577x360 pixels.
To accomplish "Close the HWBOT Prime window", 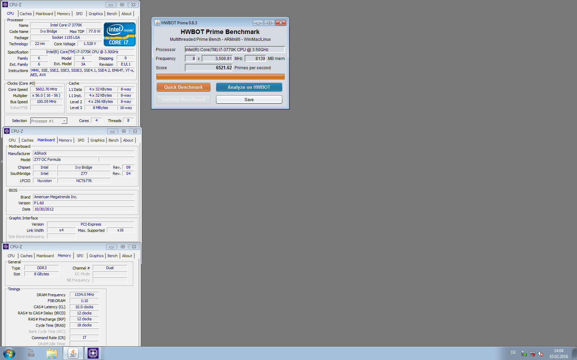I will click(281, 23).
